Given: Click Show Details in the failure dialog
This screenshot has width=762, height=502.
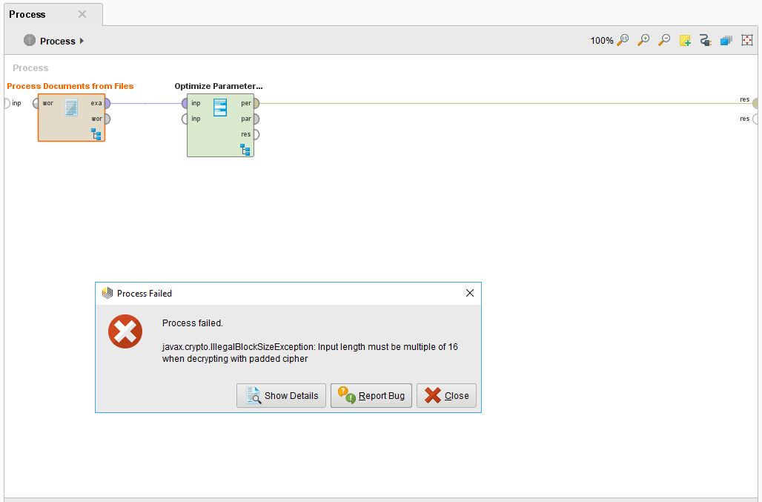Looking at the screenshot, I should click(x=280, y=395).
